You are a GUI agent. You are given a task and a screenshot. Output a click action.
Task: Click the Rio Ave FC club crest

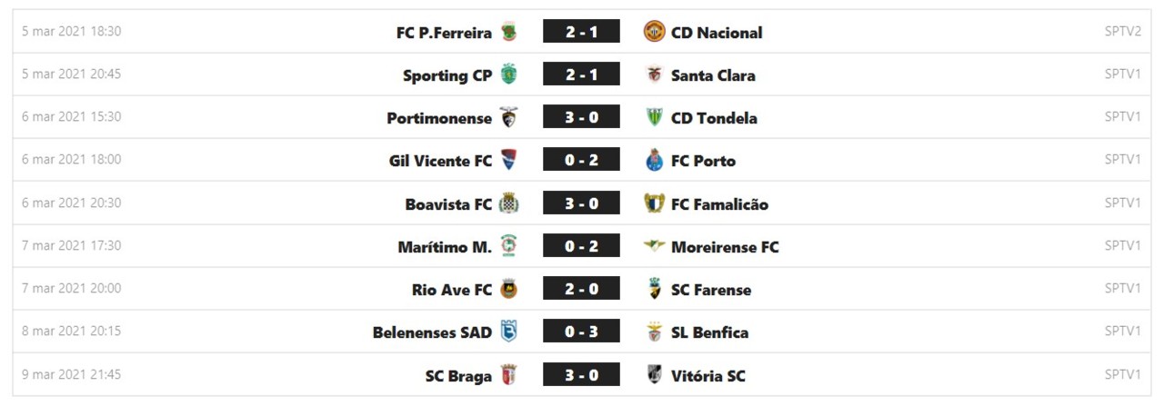[509, 290]
